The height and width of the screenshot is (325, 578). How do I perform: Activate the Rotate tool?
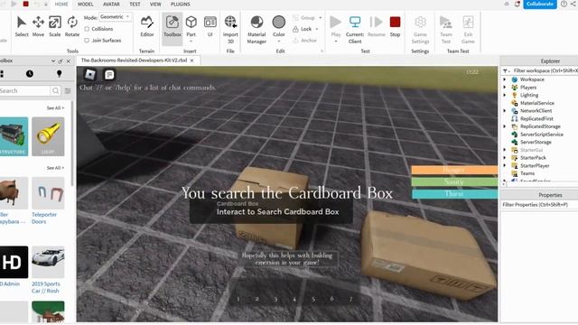tap(72, 26)
